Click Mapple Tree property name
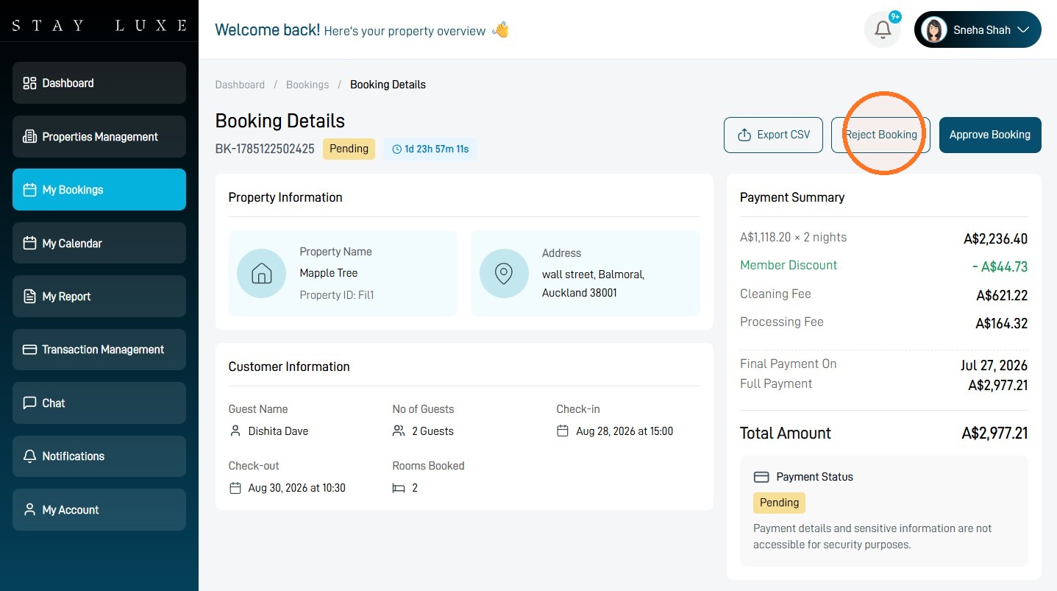Image resolution: width=1057 pixels, height=591 pixels. pos(329,273)
